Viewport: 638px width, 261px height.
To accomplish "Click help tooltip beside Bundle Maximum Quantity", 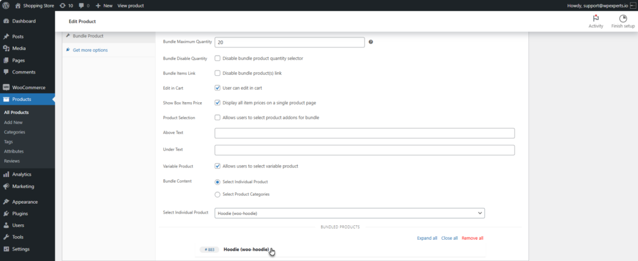I will click(371, 42).
